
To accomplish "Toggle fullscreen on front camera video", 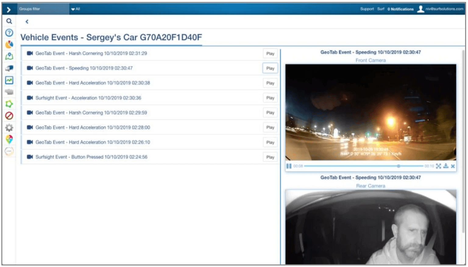I will [438, 166].
